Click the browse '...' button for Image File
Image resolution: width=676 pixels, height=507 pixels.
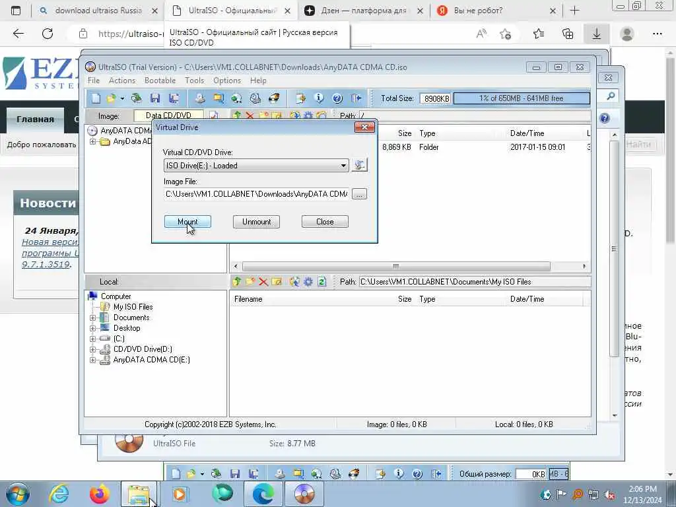point(360,194)
